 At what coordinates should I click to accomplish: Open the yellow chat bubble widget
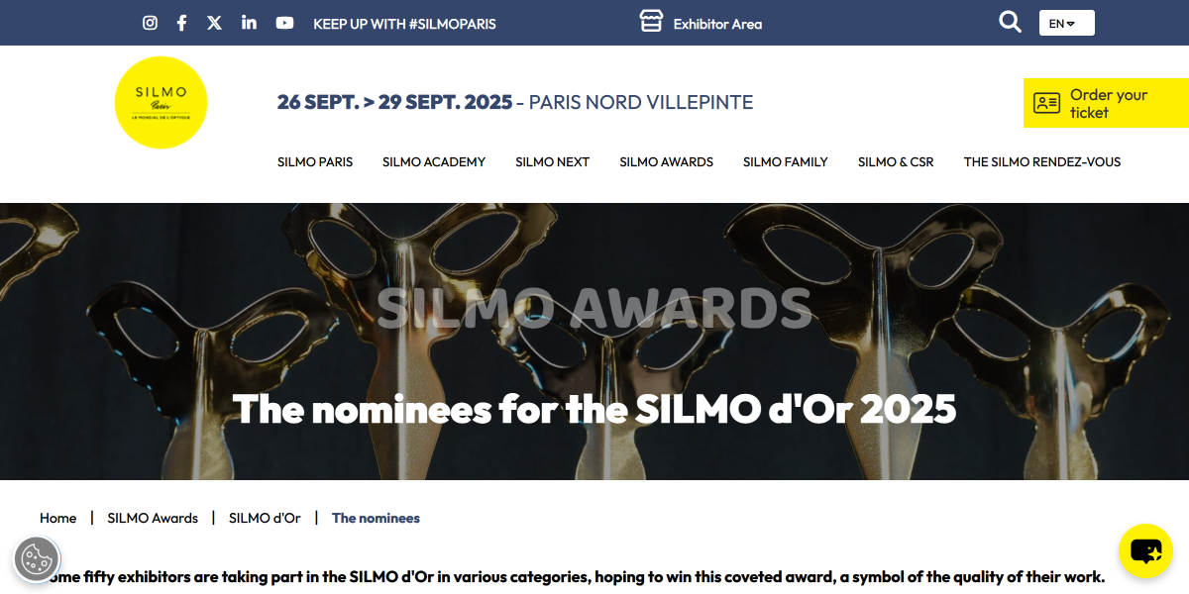[1145, 550]
